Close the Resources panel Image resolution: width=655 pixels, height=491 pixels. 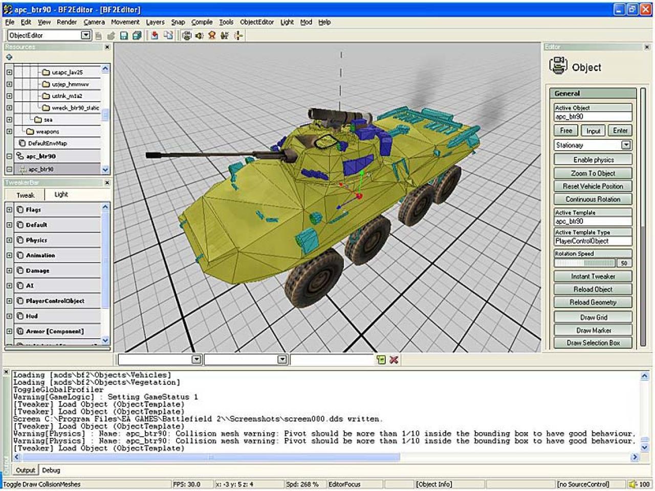point(107,47)
